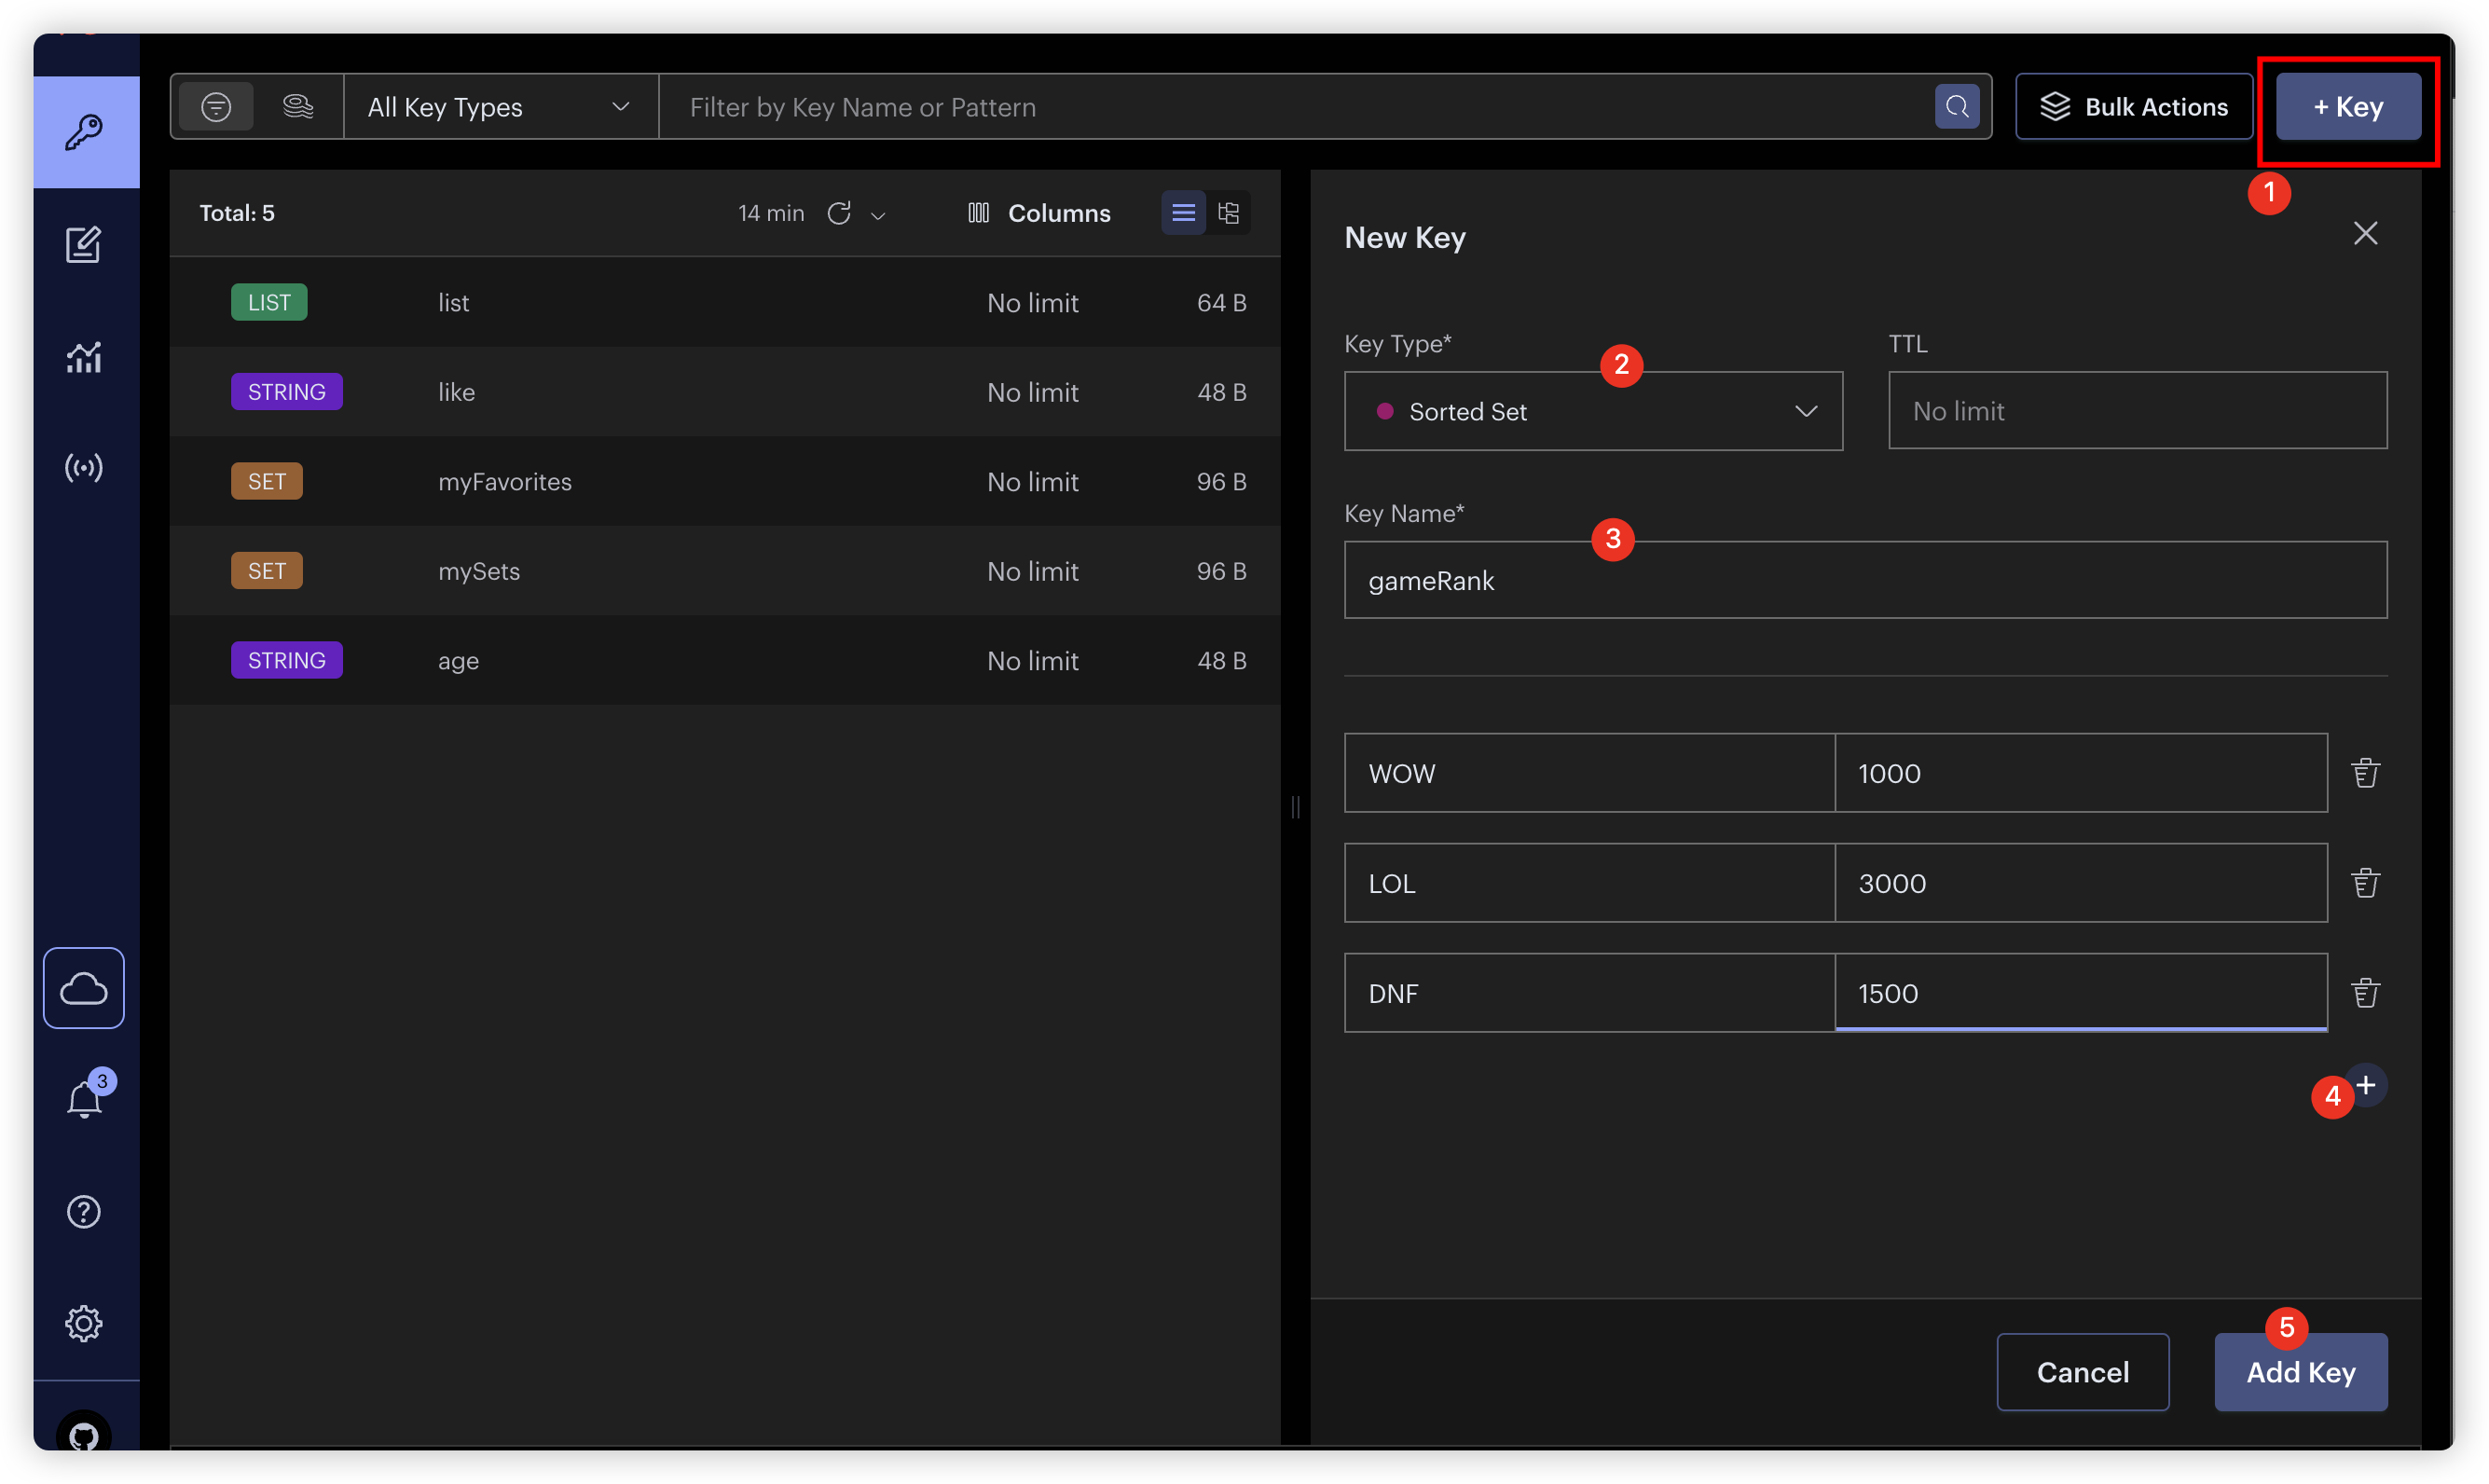This screenshot has width=2489, height=1484.
Task: Expand the auto-refresh options chevron
Action: [x=878, y=215]
